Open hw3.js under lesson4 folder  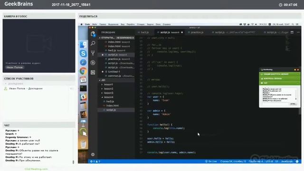click(110, 101)
